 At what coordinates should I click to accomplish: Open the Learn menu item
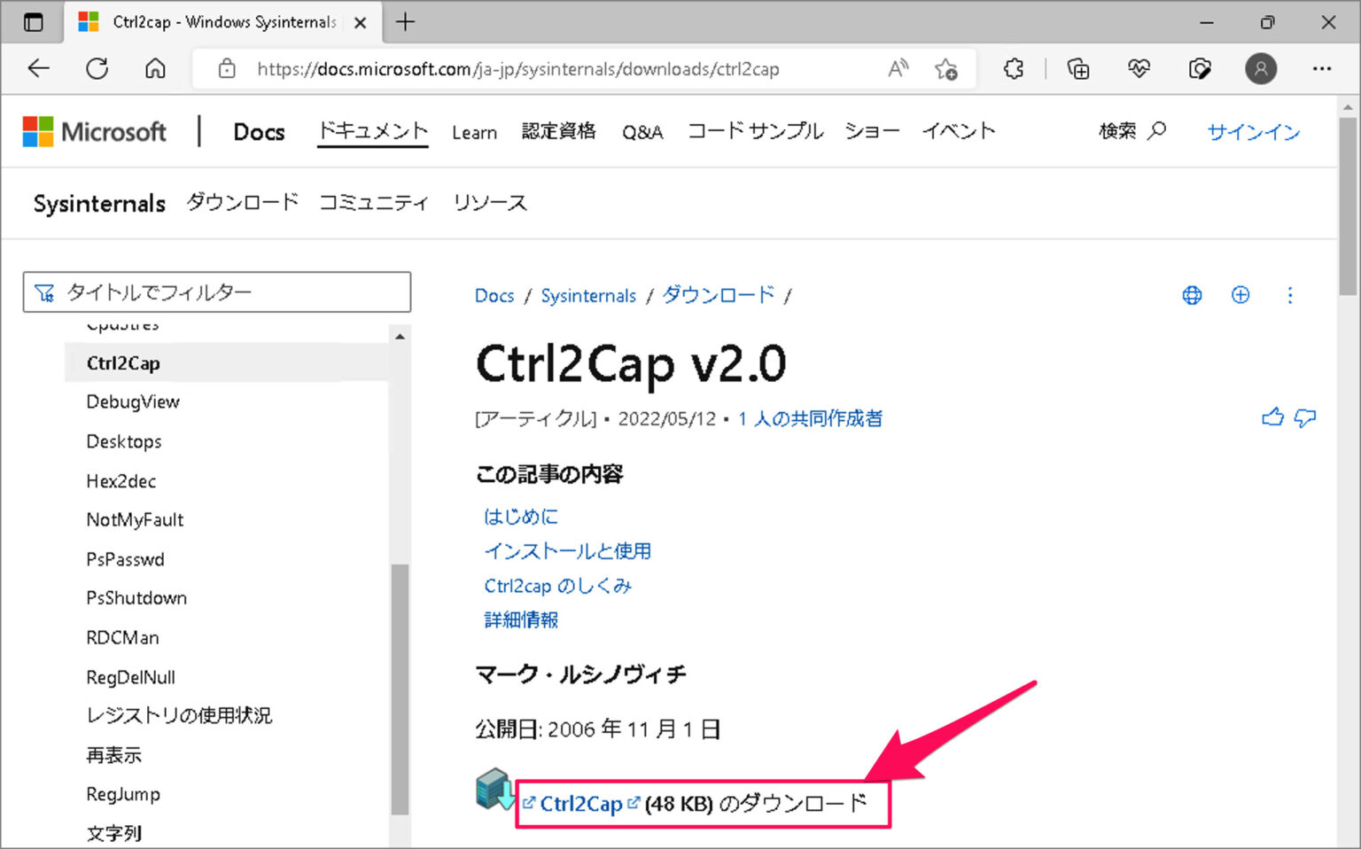pyautogui.click(x=474, y=132)
